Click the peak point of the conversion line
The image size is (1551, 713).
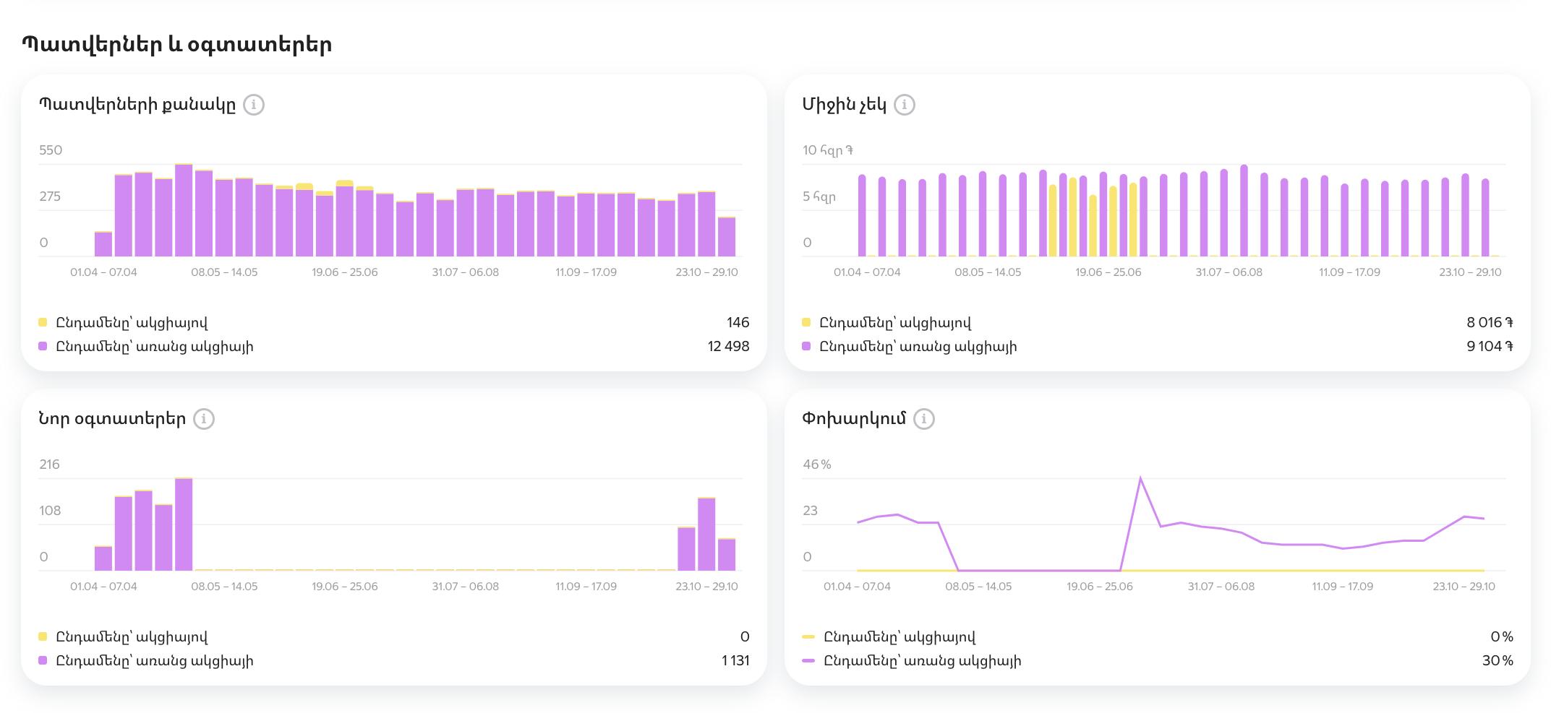[1140, 478]
